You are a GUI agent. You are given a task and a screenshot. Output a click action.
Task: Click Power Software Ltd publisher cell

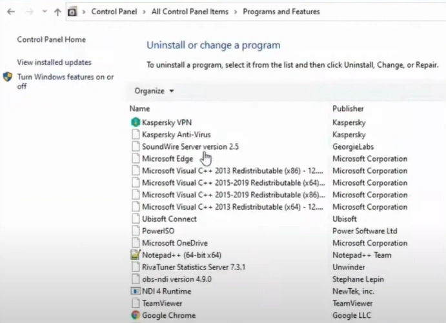(365, 231)
